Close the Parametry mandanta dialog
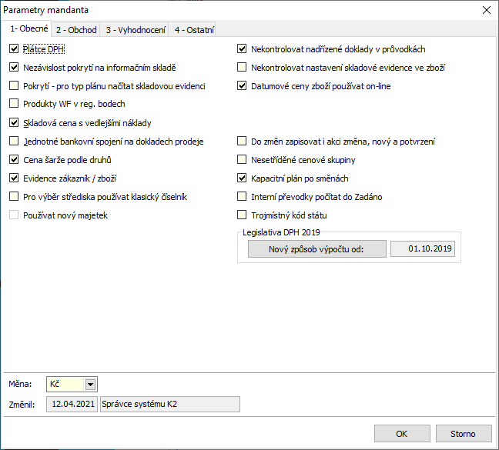 click(486, 10)
